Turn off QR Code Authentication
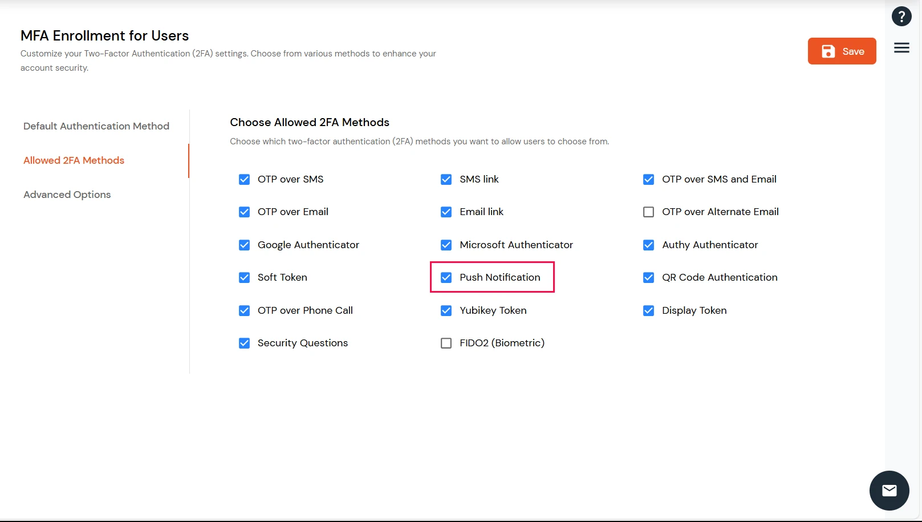 coord(648,277)
